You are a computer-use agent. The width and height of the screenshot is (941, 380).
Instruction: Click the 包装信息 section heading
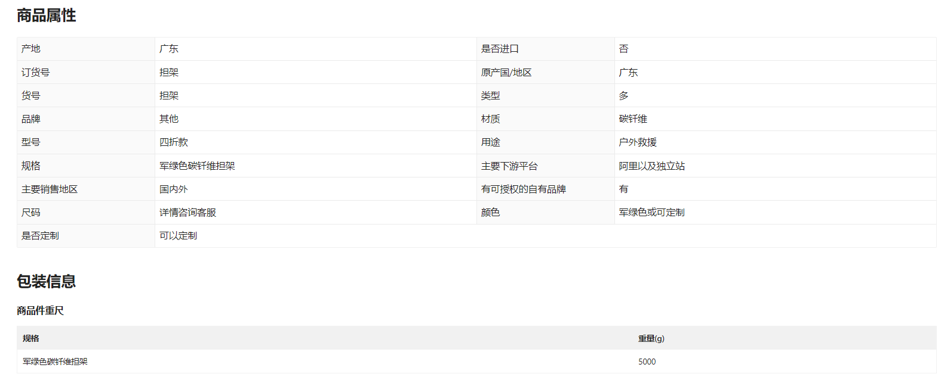(46, 281)
